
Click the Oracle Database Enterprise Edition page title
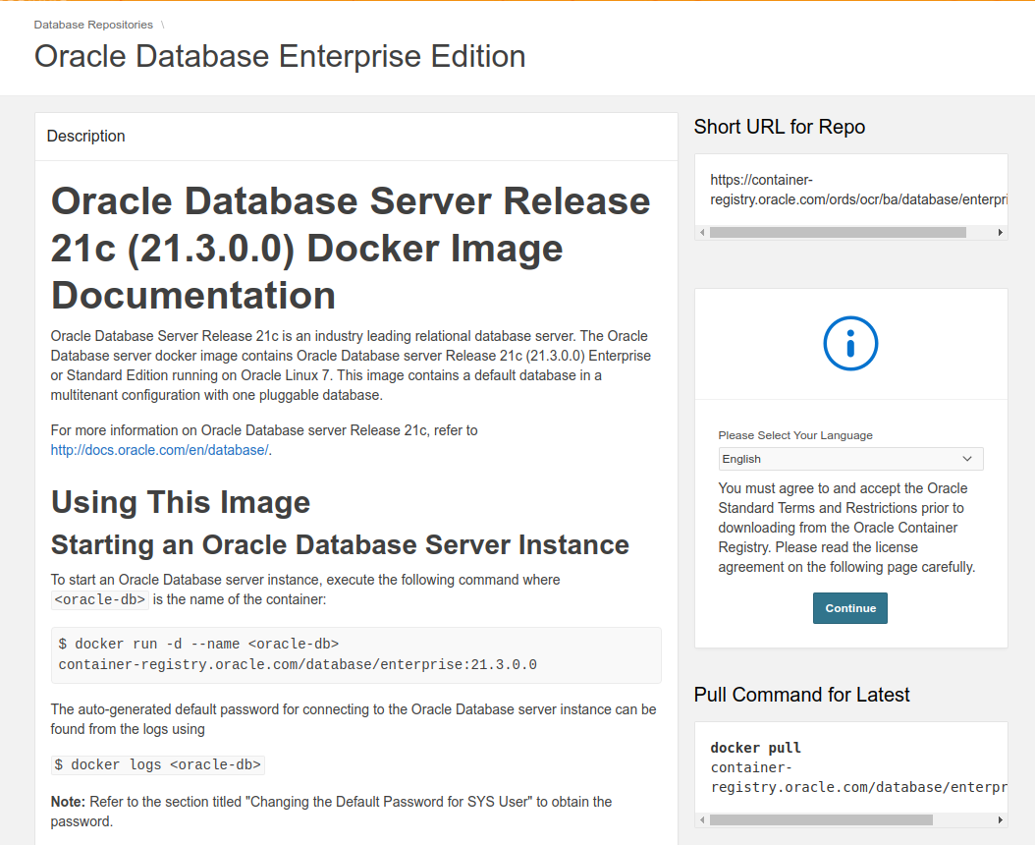pyautogui.click(x=280, y=56)
